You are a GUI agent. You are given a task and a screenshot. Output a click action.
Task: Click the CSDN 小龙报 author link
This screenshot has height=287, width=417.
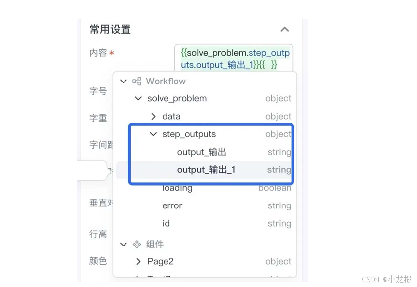pos(388,279)
